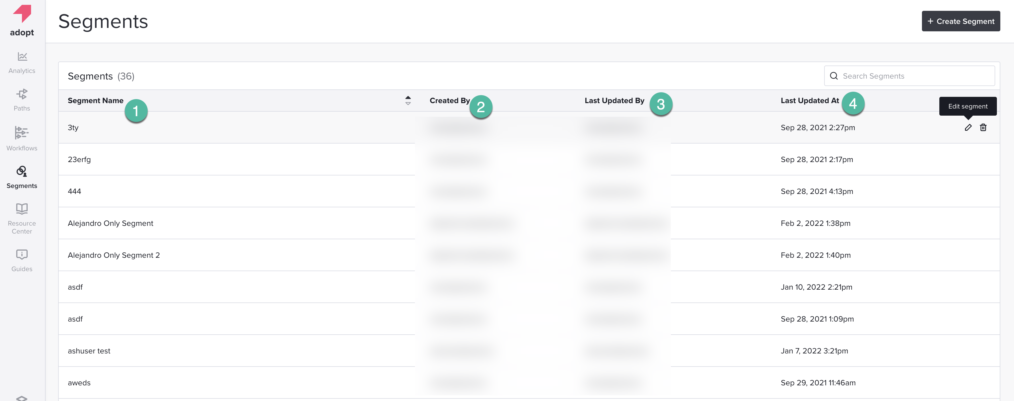
Task: Select the aweds segment row
Action: click(x=529, y=382)
